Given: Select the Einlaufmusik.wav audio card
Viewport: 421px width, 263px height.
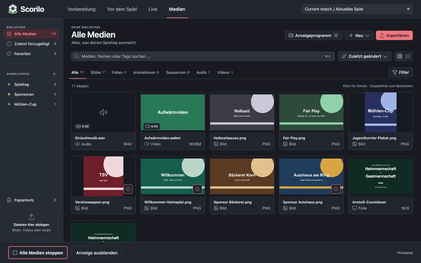Looking at the screenshot, I should coord(103,121).
